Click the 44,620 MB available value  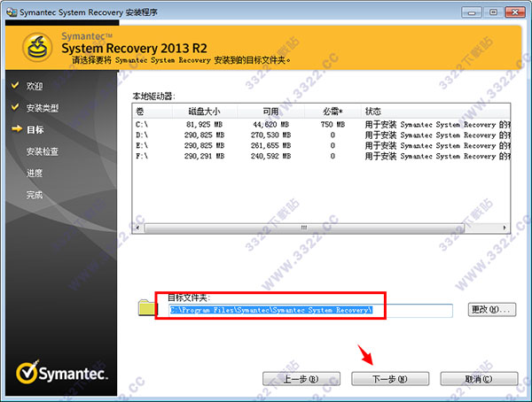[x=270, y=125]
